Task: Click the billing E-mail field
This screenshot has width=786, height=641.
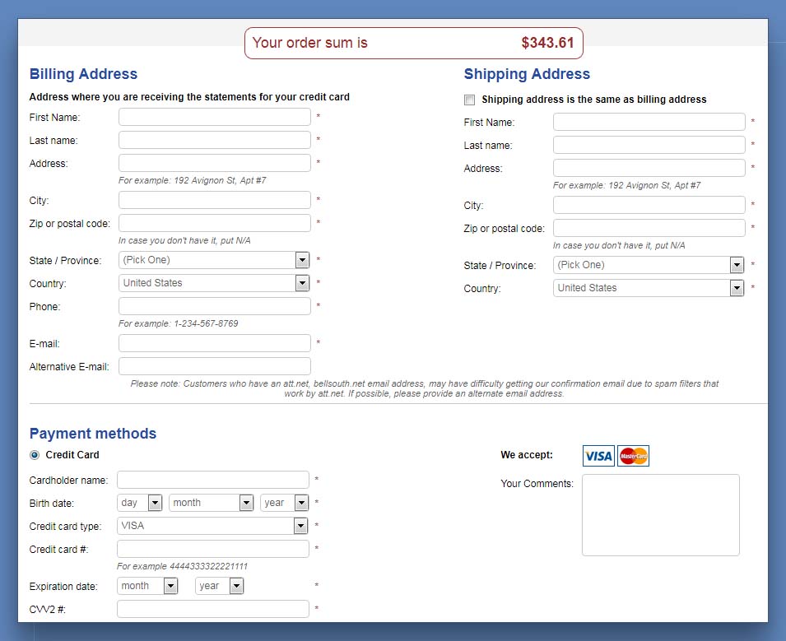Action: coord(215,343)
